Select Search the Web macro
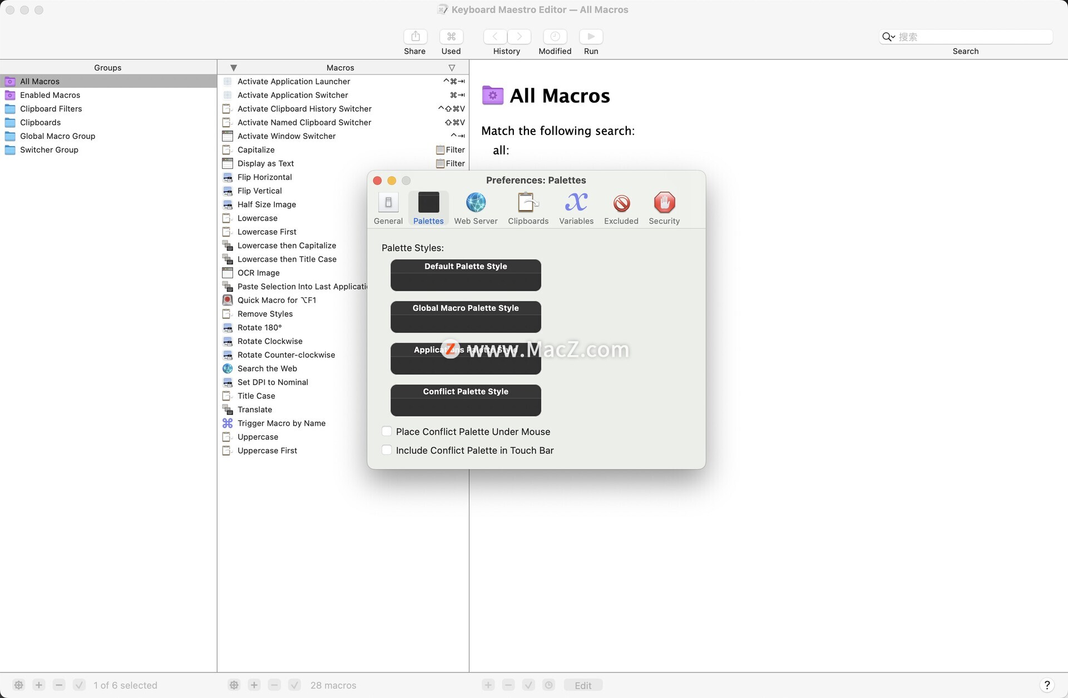This screenshot has width=1068, height=698. click(x=293, y=368)
